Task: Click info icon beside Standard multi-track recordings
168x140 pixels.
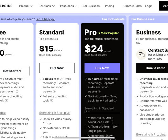Action: [54, 92]
